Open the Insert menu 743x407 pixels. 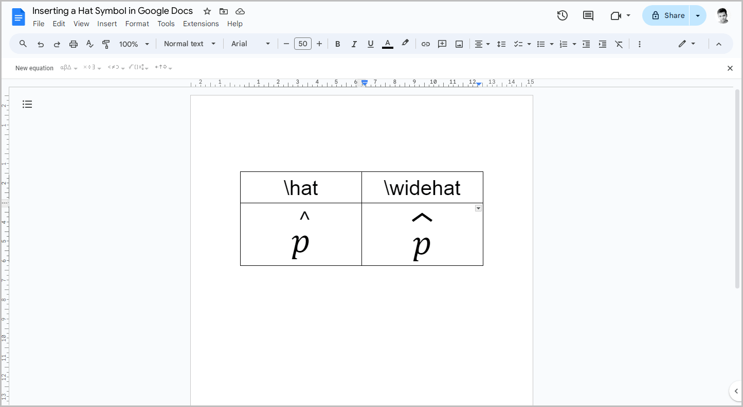(107, 24)
